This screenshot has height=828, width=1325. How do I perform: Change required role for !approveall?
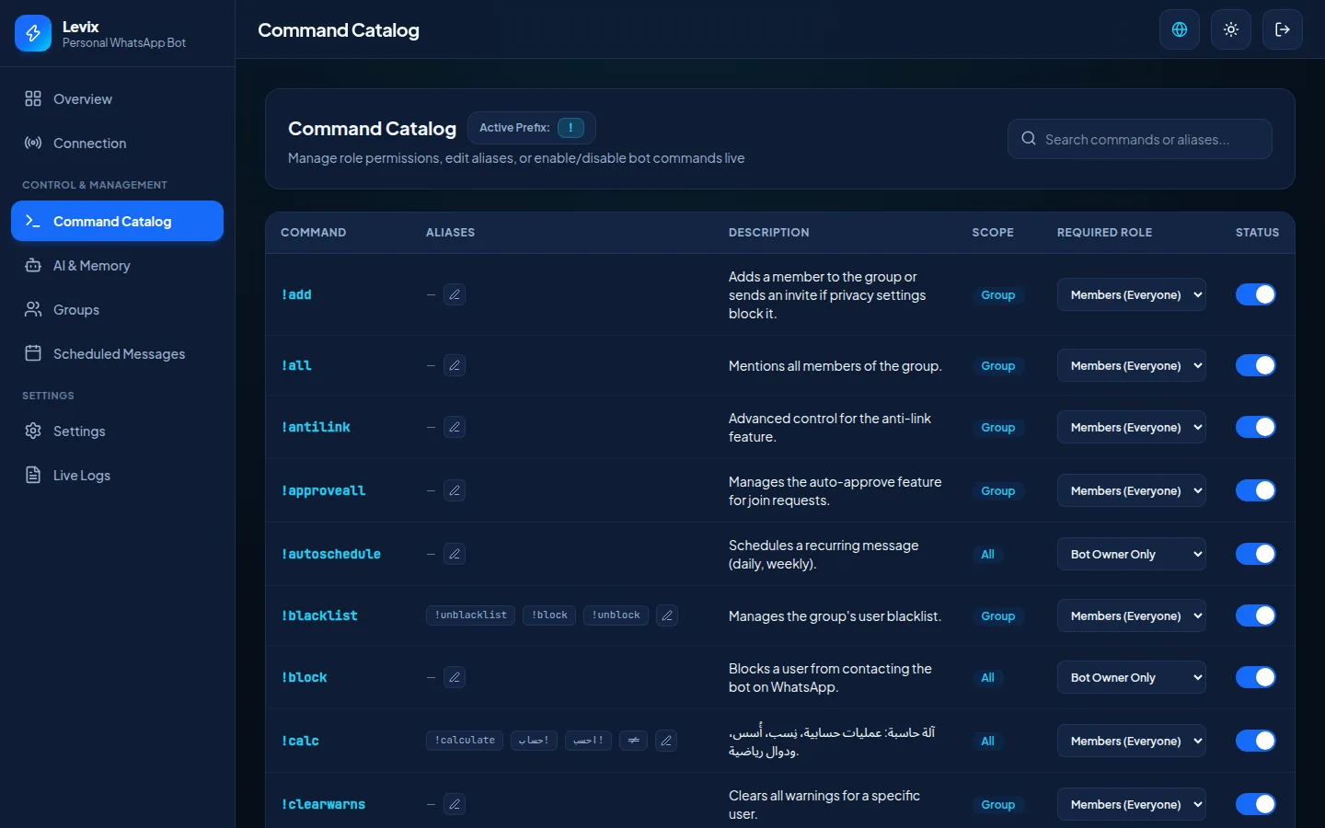[1132, 490]
